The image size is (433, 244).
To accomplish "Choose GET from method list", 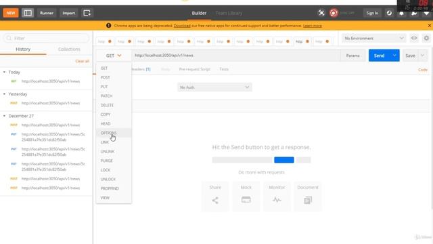I will click(x=114, y=68).
